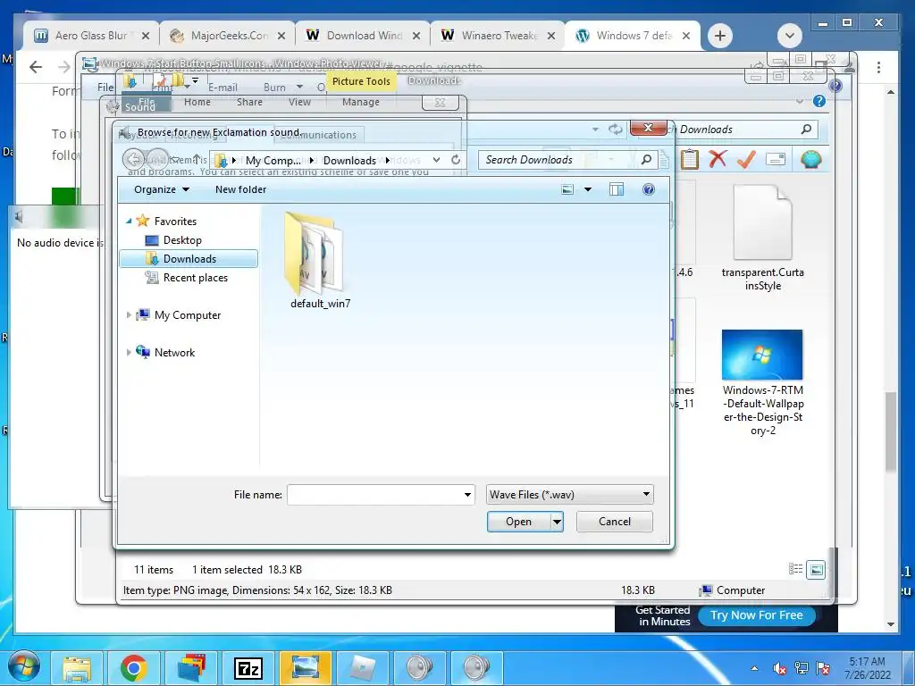Select Recent places under Favorites
The image size is (915, 686).
point(195,278)
